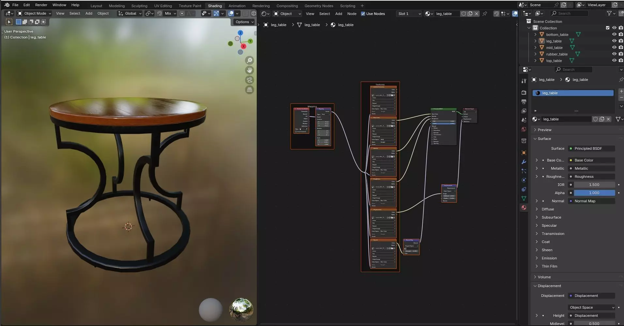Hide leg_table with its eye icon
The height and width of the screenshot is (326, 624).
point(614,41)
